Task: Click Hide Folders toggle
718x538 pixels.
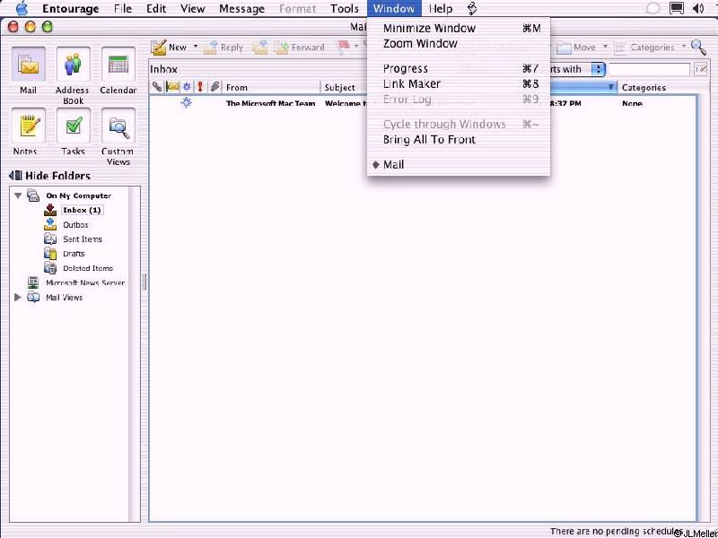Action: 49,176
